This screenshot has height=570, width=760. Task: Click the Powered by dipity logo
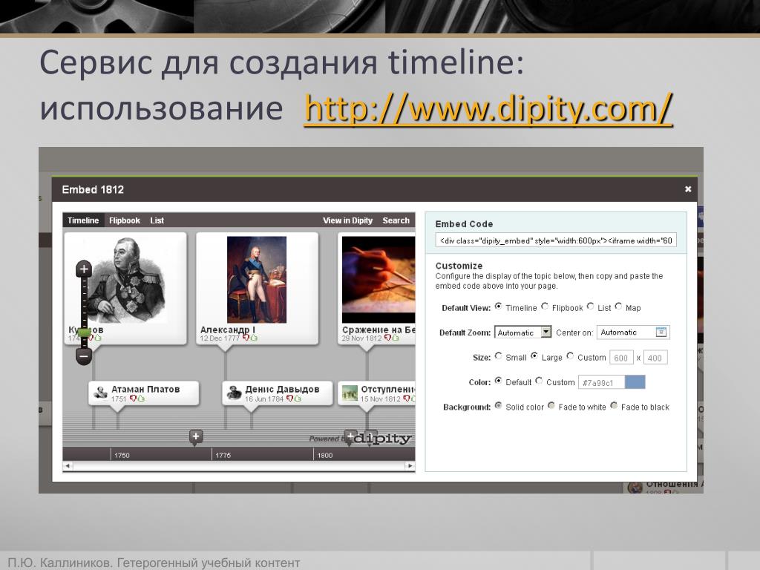(x=360, y=438)
